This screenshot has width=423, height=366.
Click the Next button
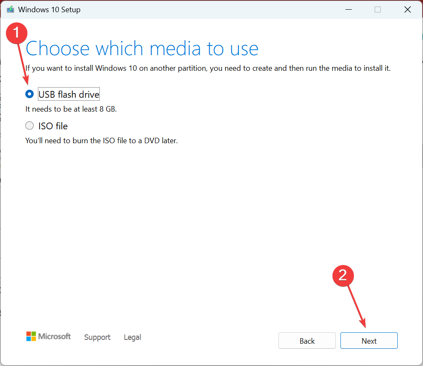369,341
